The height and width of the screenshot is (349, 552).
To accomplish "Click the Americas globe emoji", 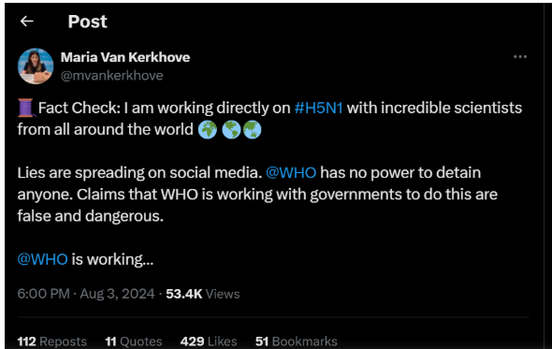I will click(231, 130).
